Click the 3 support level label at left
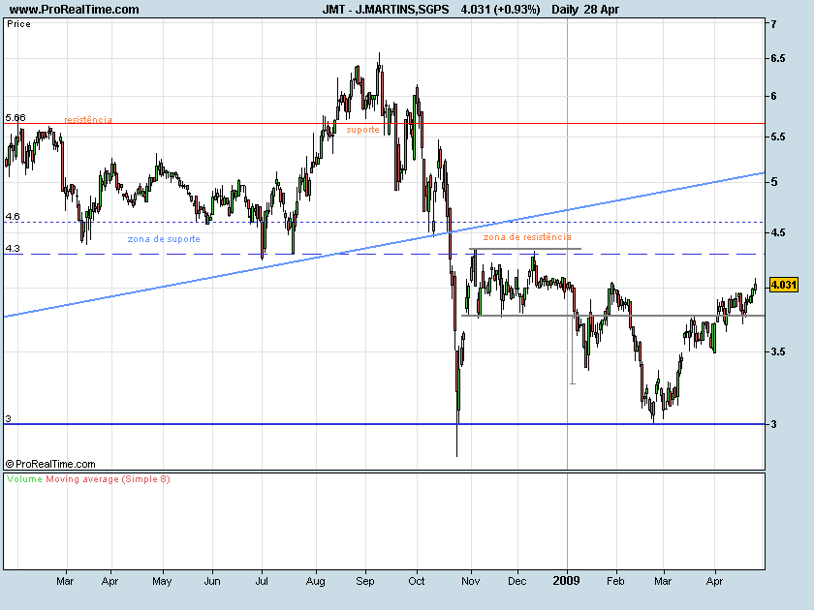This screenshot has width=814, height=610. [x=8, y=418]
